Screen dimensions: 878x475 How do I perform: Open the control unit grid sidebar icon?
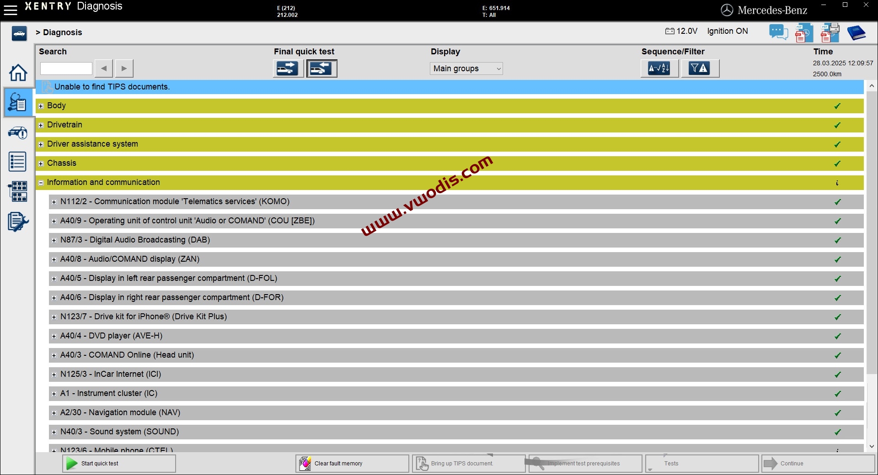pos(18,192)
